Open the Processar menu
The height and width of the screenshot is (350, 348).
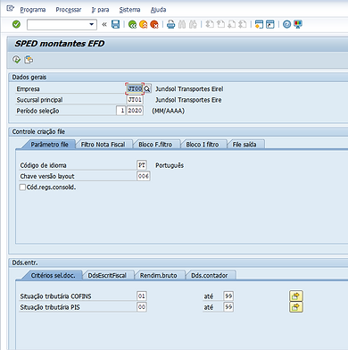click(69, 10)
